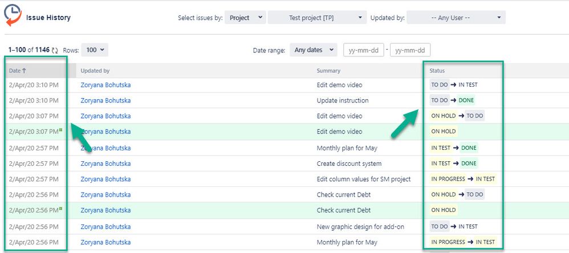Click the ON HOLD badge in first highlighted row
This screenshot has height=253, width=569.
tap(443, 131)
